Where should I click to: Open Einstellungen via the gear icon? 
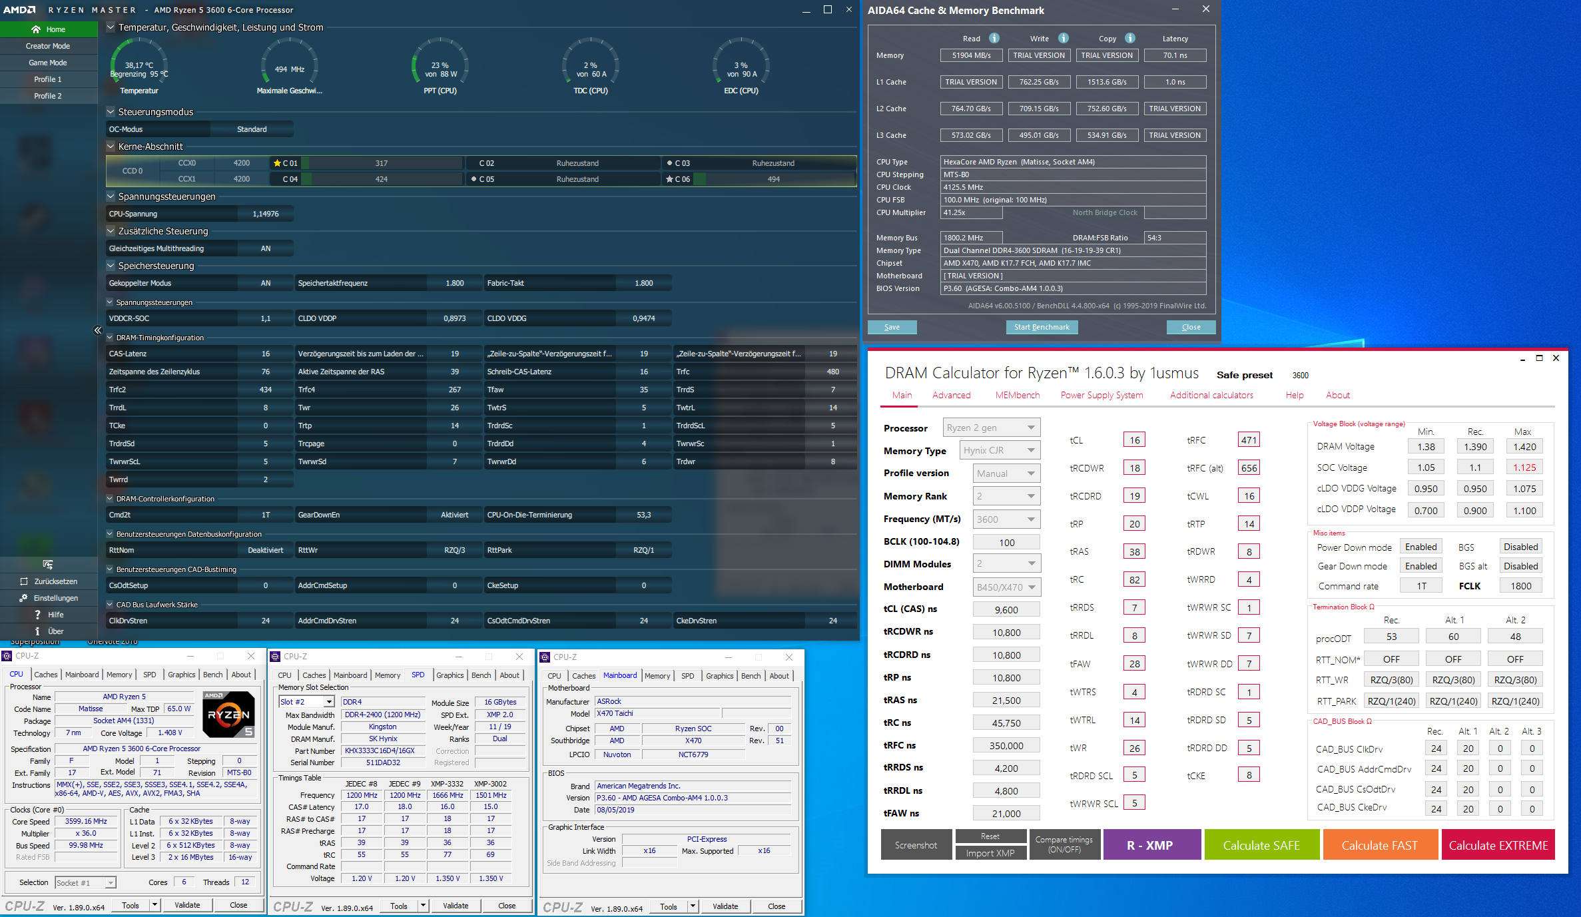click(x=24, y=598)
